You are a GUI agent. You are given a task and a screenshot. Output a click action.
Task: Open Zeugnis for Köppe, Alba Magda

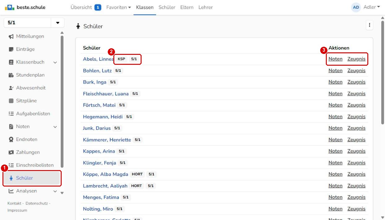(x=357, y=174)
